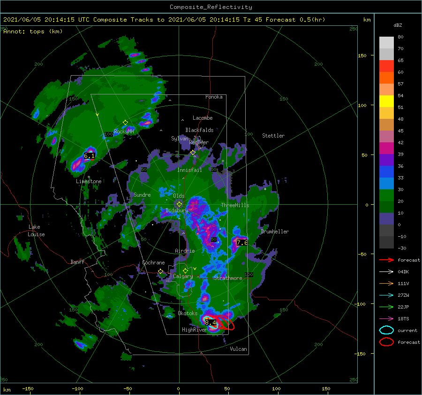The image size is (422, 395).
Task: Click the Sundre city label
Action: pyautogui.click(x=142, y=194)
